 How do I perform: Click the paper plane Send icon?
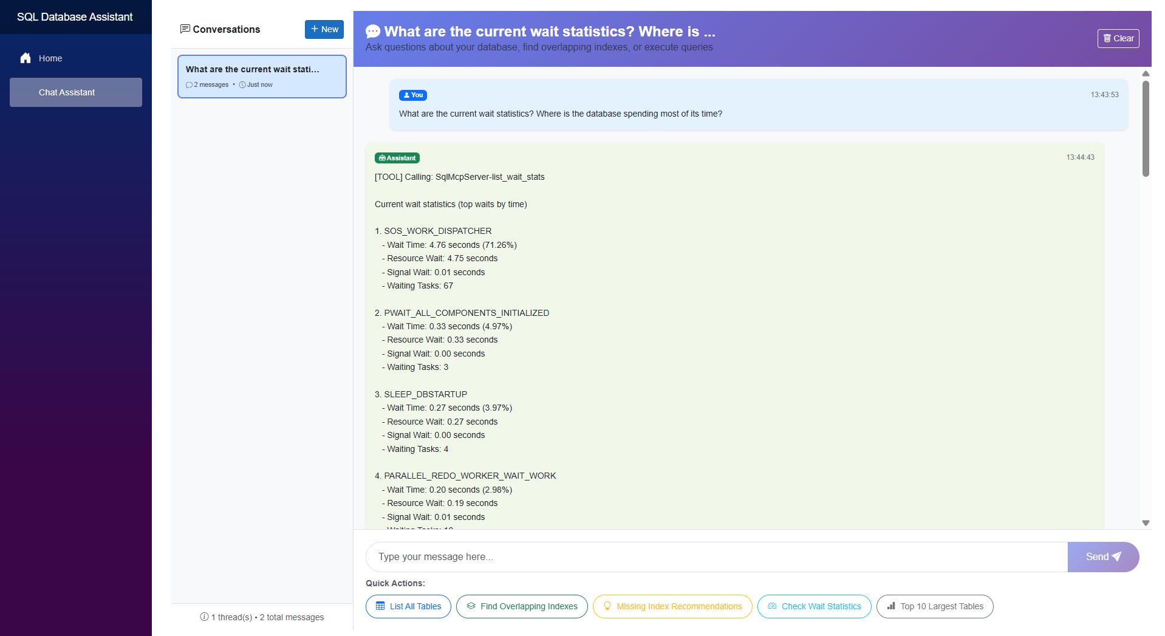click(1116, 556)
